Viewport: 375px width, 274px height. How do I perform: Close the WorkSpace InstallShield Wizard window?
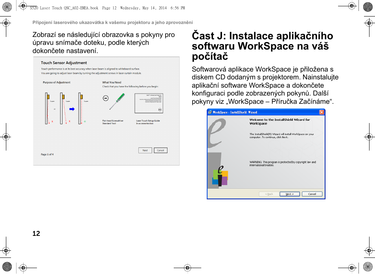(x=322, y=112)
